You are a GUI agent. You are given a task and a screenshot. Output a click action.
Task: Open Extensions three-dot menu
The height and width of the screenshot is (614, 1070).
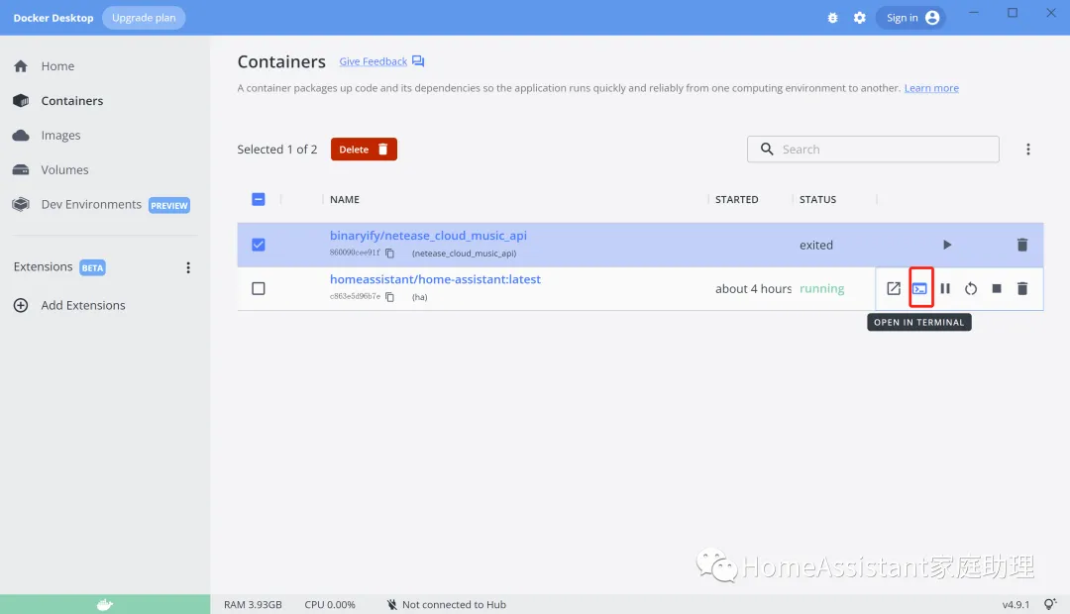(x=188, y=267)
